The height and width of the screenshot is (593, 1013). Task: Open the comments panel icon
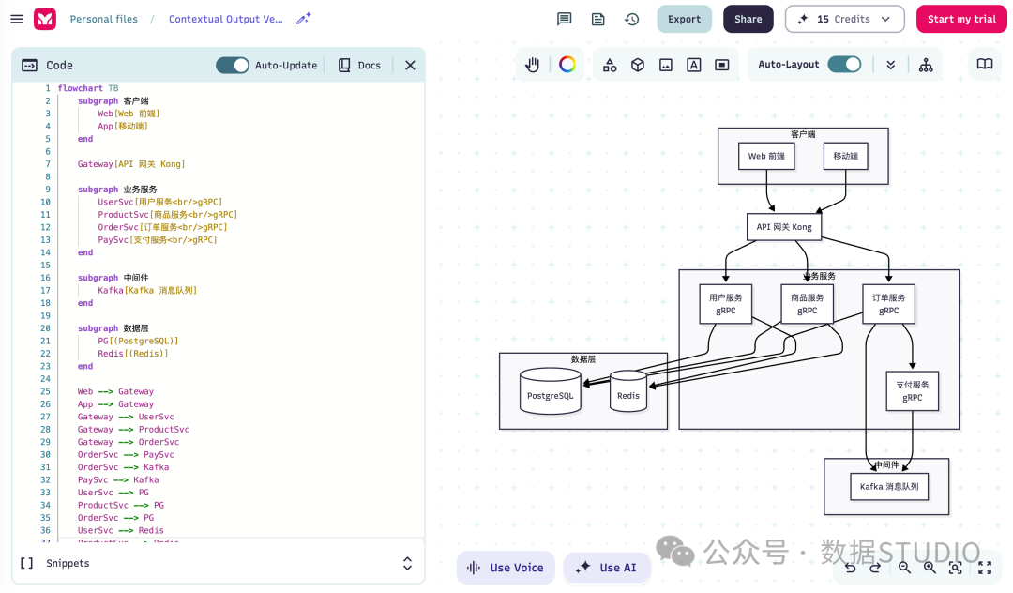(x=564, y=19)
